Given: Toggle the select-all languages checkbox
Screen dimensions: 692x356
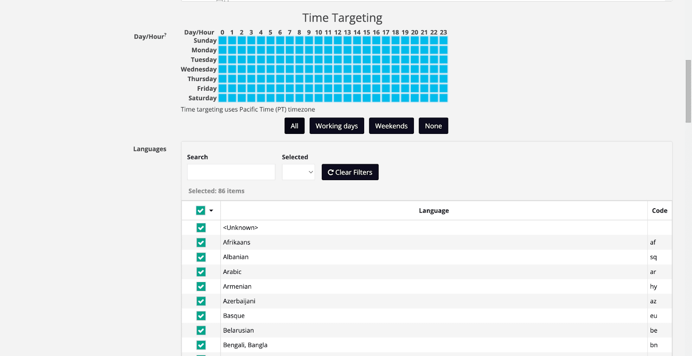Looking at the screenshot, I should pos(201,211).
